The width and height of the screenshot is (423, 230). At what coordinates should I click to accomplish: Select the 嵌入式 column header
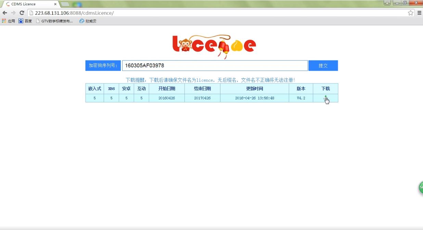94,88
